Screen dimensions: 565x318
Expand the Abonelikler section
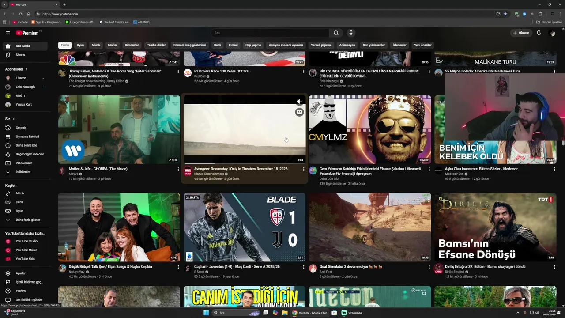[x=16, y=69]
